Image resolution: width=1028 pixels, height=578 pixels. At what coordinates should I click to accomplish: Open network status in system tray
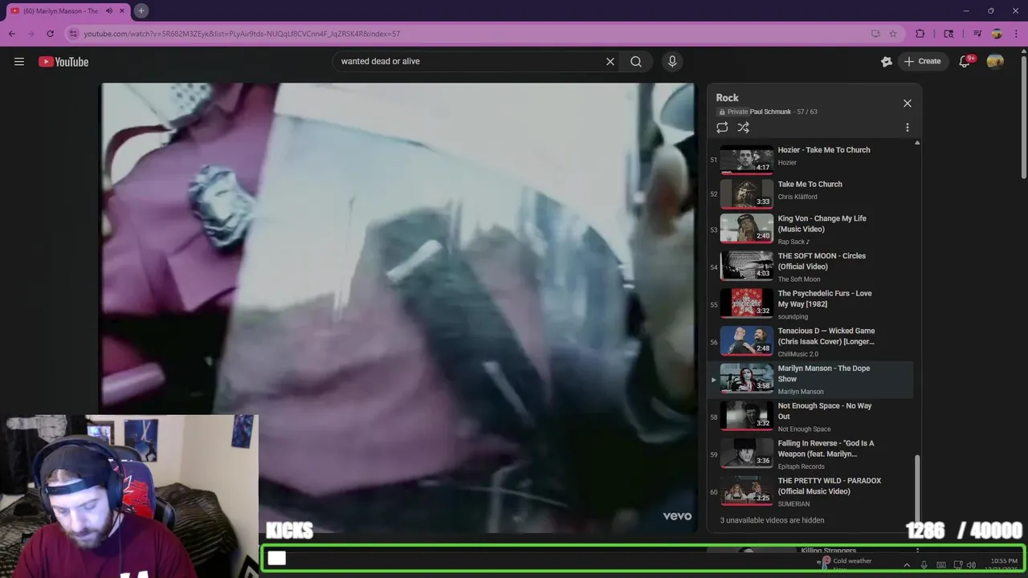(x=958, y=565)
